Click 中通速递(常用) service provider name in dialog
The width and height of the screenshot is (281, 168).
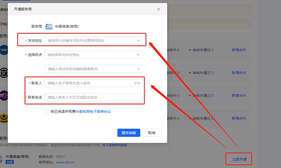click(x=67, y=26)
